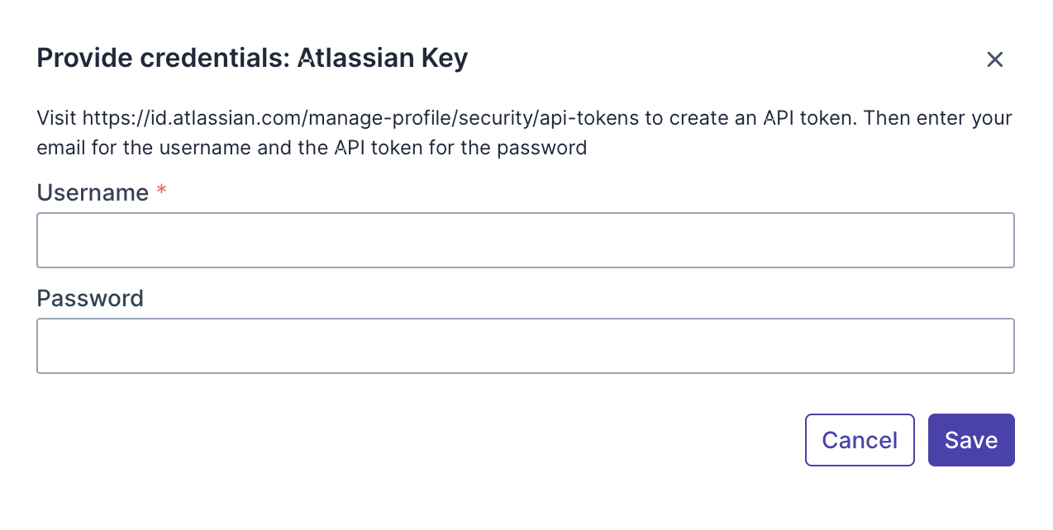Image resolution: width=1053 pixels, height=530 pixels.
Task: Click the 'Atlassian Key' text in the heading
Action: click(x=382, y=59)
